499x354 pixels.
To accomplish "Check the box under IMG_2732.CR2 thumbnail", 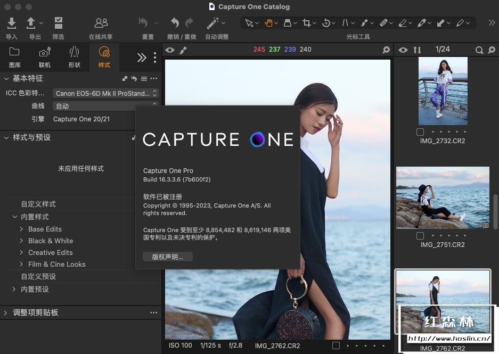I will coord(420,131).
